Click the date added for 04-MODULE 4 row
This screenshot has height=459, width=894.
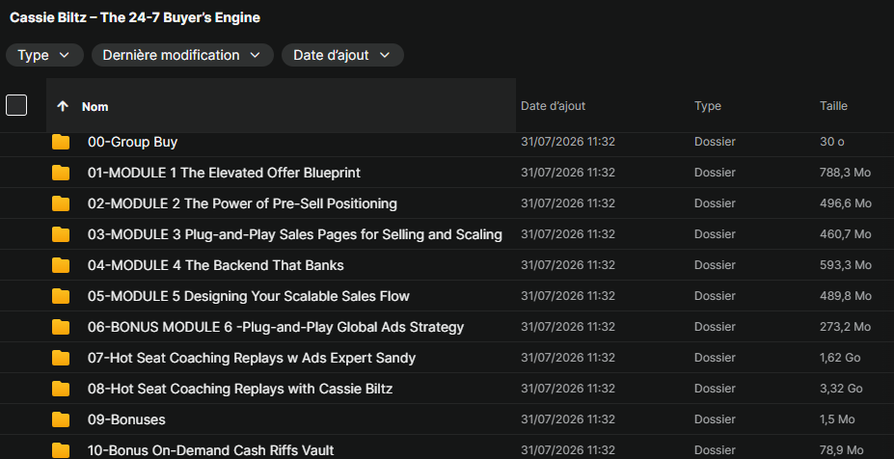(x=568, y=264)
